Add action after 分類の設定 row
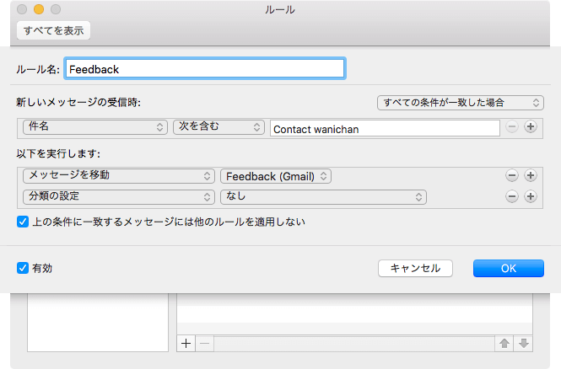This screenshot has width=561, height=369. 531,196
